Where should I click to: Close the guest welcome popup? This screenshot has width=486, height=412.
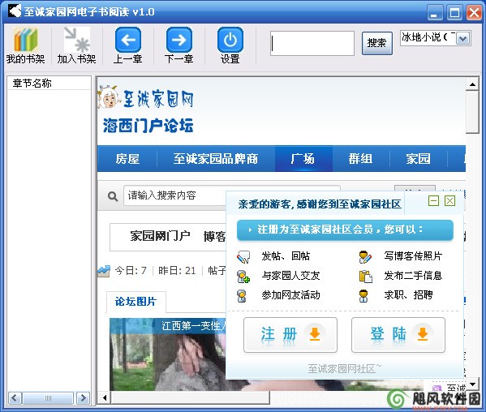coord(450,201)
